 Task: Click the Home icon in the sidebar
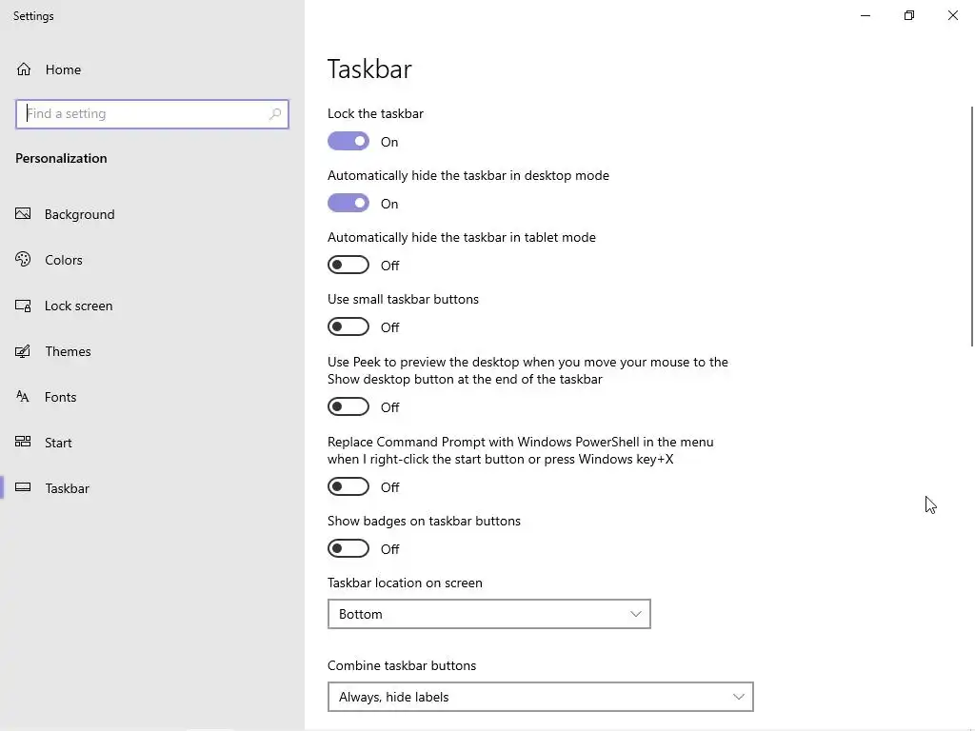point(24,69)
